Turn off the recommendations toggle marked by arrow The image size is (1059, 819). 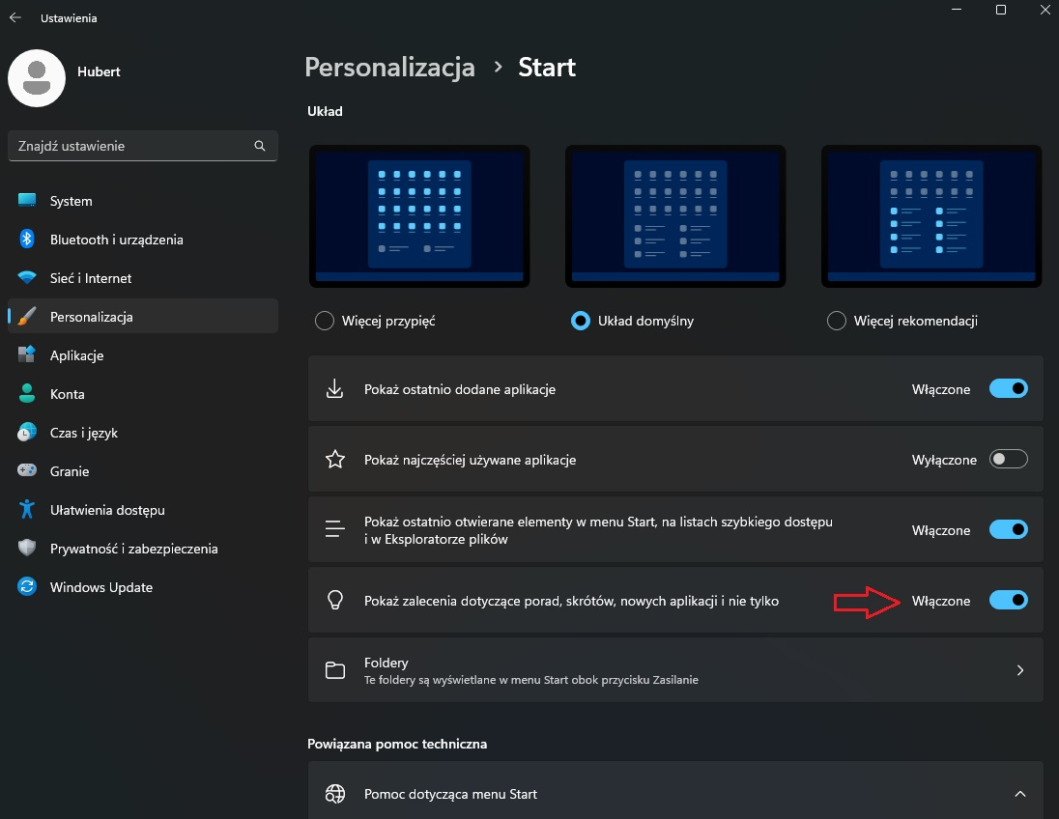coord(1008,600)
